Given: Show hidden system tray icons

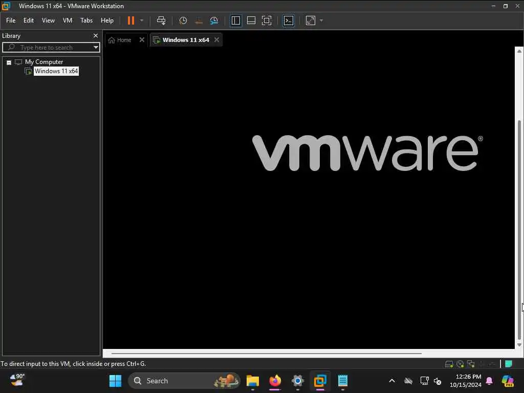Looking at the screenshot, I should pyautogui.click(x=392, y=381).
